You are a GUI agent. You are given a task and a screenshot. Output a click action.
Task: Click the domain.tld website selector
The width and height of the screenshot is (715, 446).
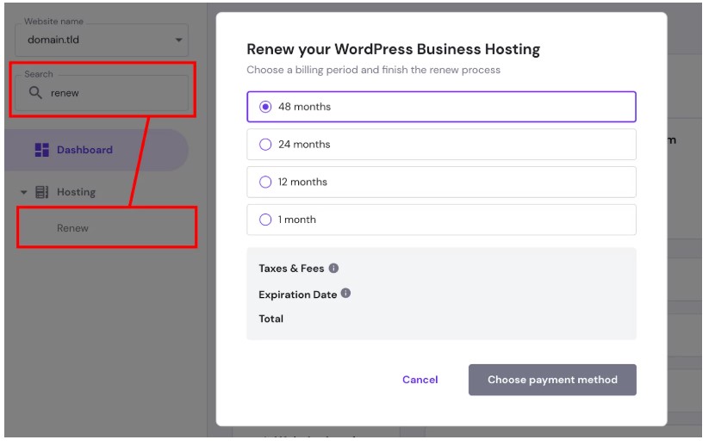[103, 40]
